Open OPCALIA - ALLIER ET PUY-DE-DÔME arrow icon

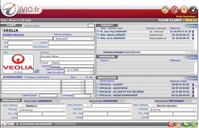click(x=98, y=92)
